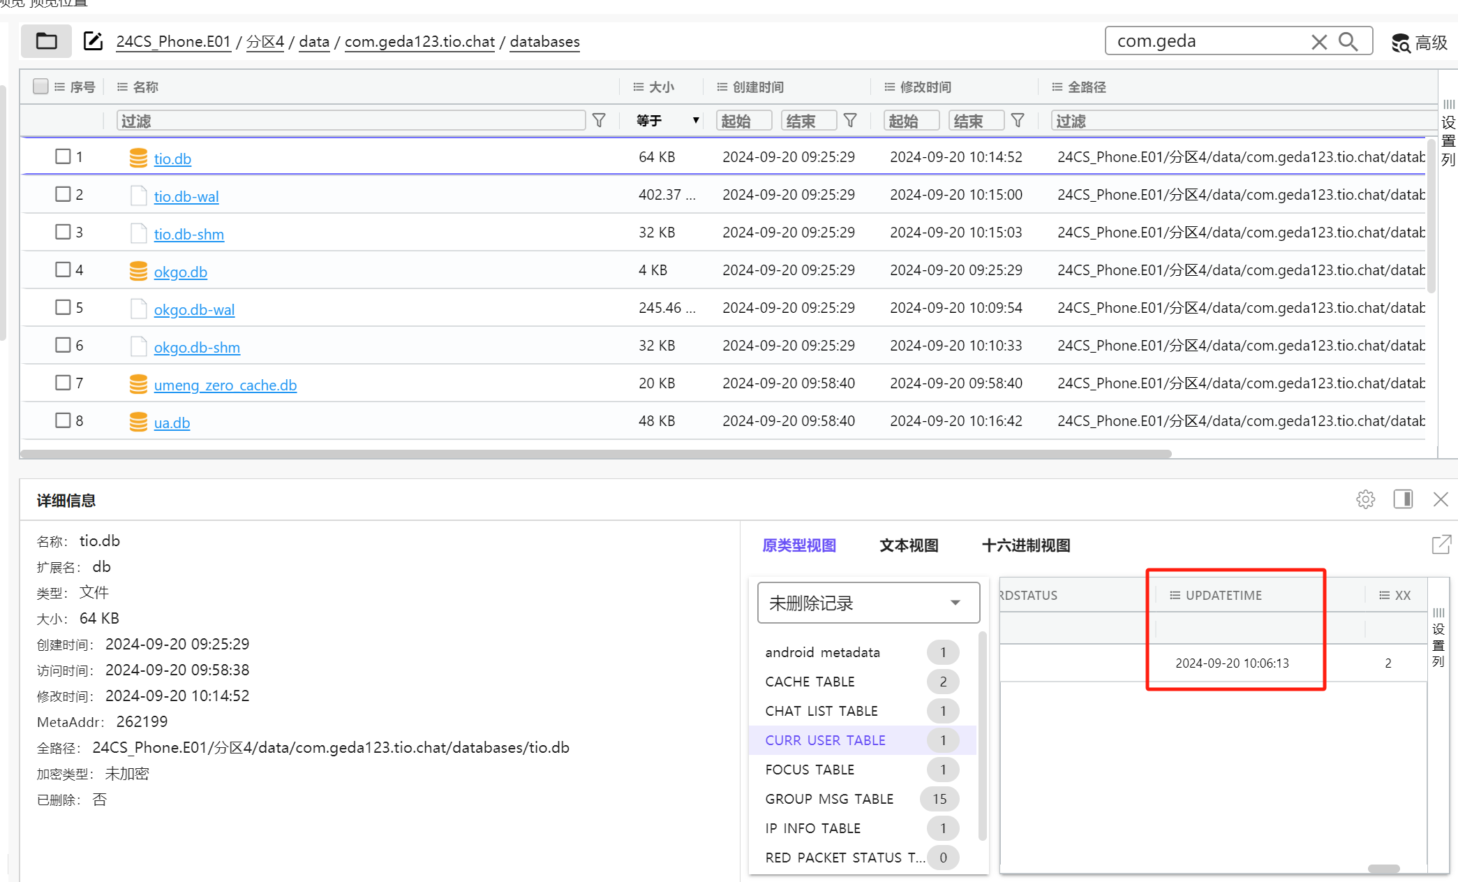
Task: Open the 未删除记录 dropdown
Action: (868, 603)
